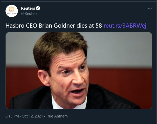Click the Reuters profile avatar logo
The width and height of the screenshot is (157, 124).
point(12,11)
